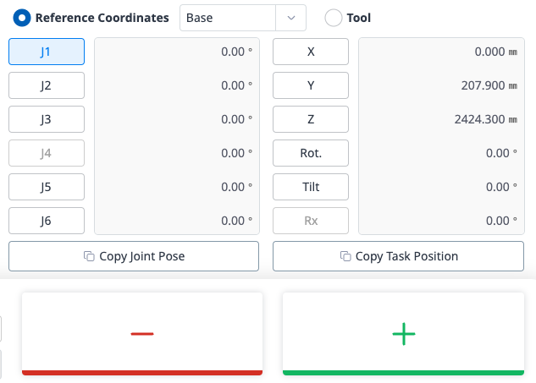The width and height of the screenshot is (536, 383).
Task: Select joint J1 for jogging
Action: pyautogui.click(x=47, y=52)
